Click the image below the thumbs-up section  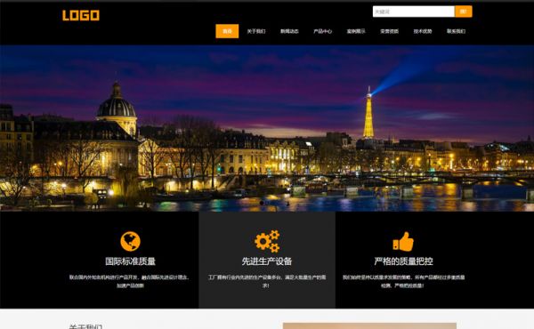pos(369,326)
